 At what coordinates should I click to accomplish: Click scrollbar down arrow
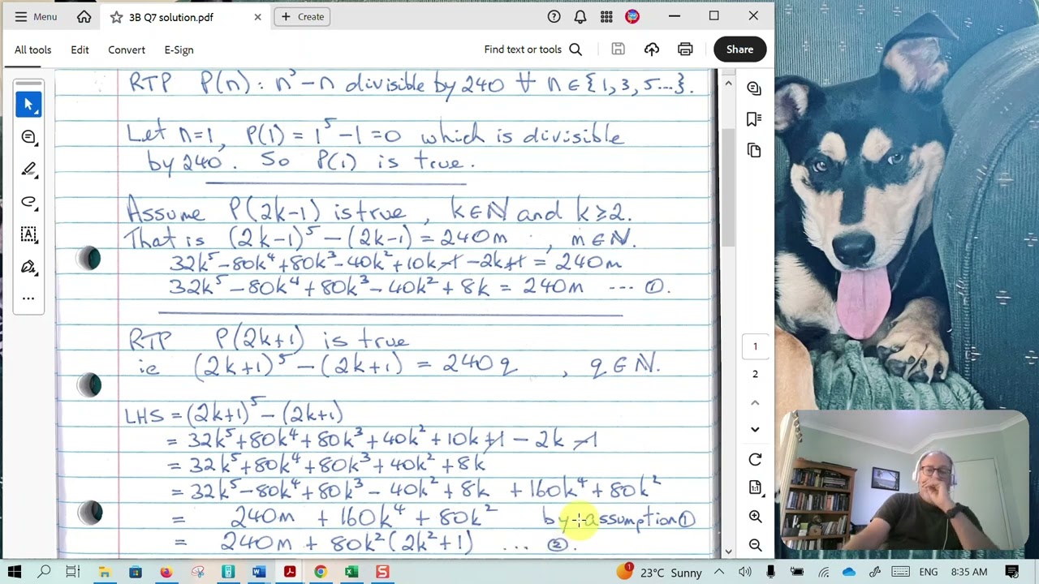point(728,552)
